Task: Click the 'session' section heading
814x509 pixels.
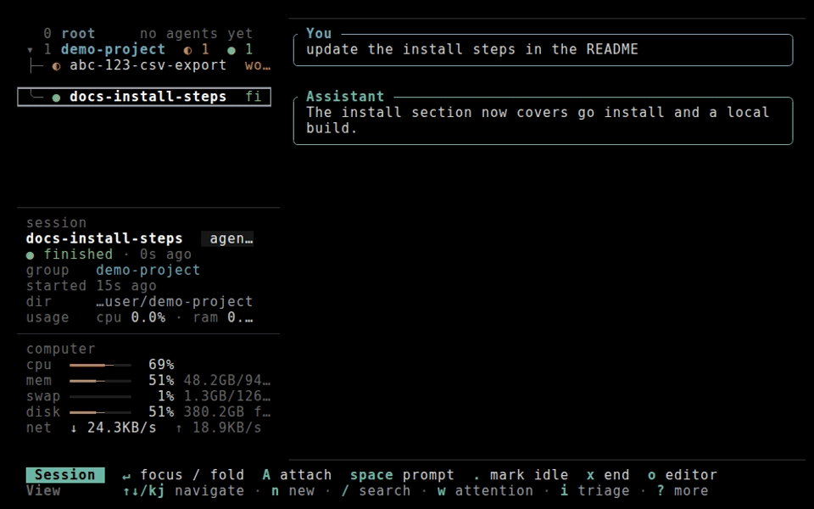Action: click(56, 222)
